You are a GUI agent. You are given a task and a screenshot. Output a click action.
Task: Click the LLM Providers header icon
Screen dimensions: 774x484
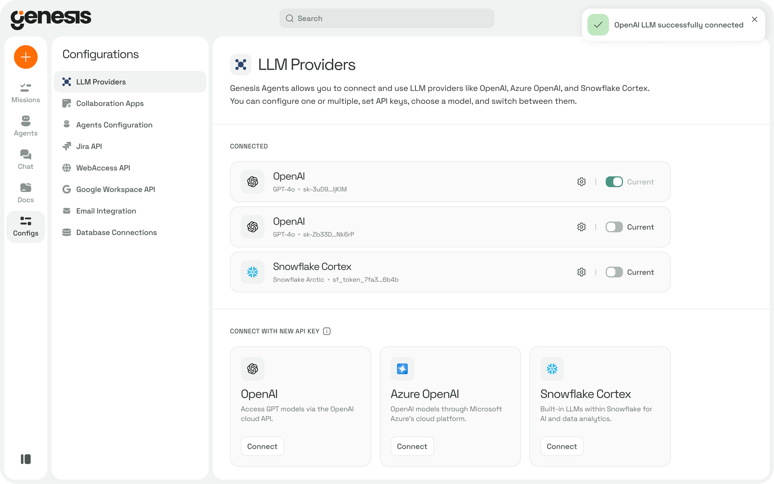(241, 64)
